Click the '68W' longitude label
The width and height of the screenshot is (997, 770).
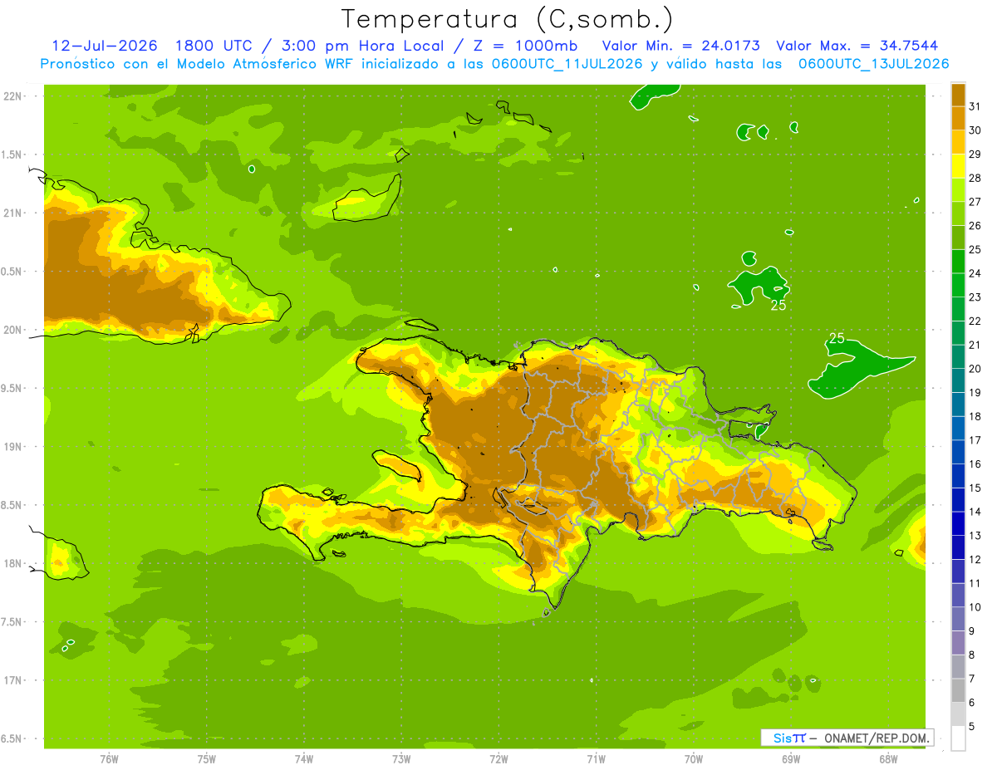pos(888,759)
